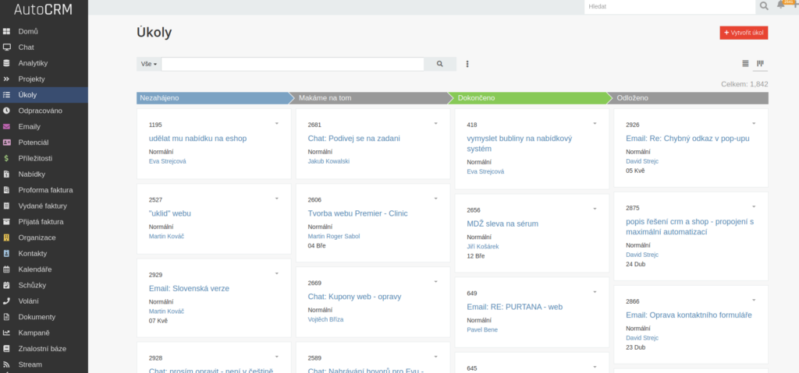Click the Projekty double-chevron icon
The width and height of the screenshot is (799, 373).
(x=6, y=79)
